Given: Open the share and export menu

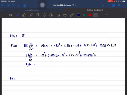Looking at the screenshot, I should click(x=25, y=5).
